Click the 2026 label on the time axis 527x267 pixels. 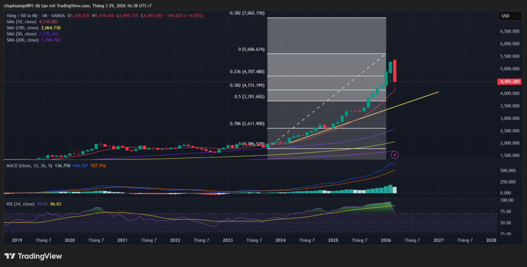(x=385, y=240)
